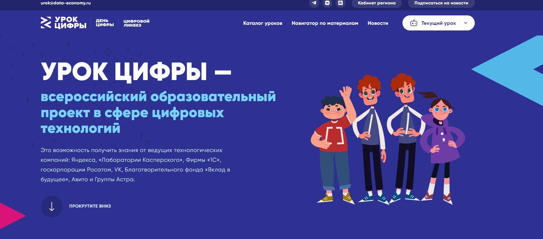
Task: Click the Текущий урок button label
Action: pyautogui.click(x=438, y=23)
